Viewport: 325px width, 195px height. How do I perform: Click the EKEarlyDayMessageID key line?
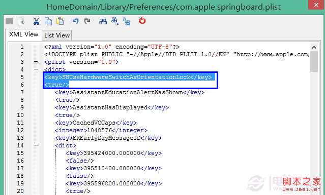(x=108, y=138)
